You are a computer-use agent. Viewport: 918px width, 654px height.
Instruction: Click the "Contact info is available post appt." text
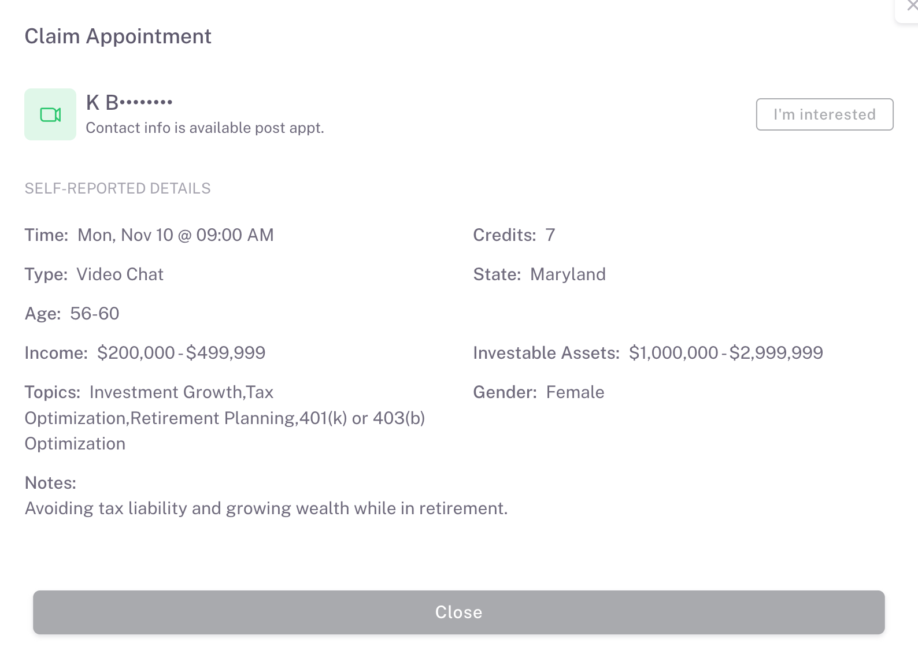point(205,128)
